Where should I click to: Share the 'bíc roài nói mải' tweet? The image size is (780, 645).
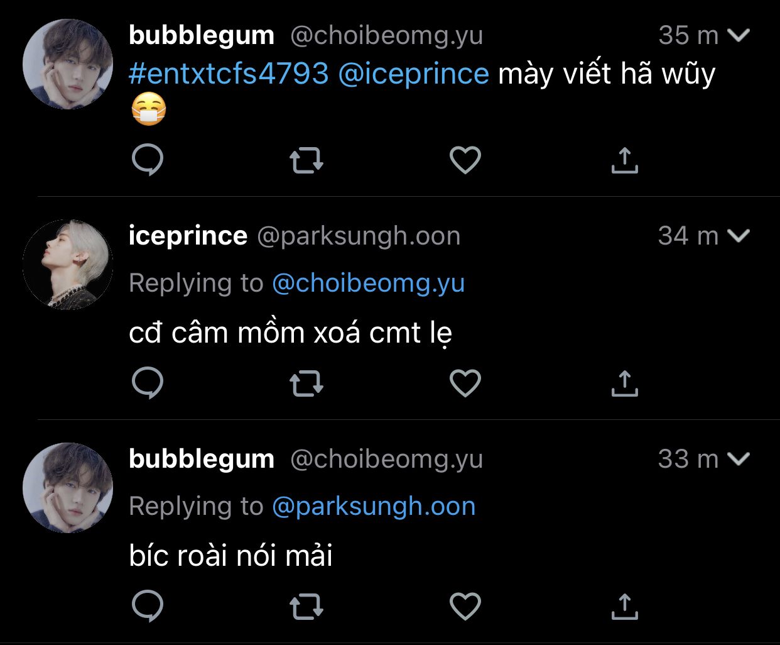click(624, 607)
